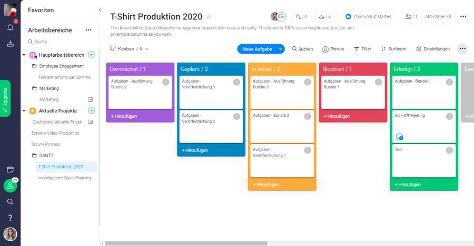Click the Zoom-Anruf starten button
The image size is (474, 246).
(x=368, y=17)
